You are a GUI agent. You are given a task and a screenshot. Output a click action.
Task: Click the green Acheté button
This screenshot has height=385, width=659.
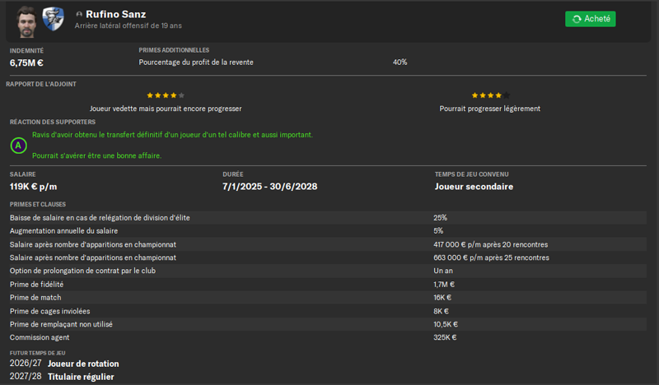[x=590, y=19]
